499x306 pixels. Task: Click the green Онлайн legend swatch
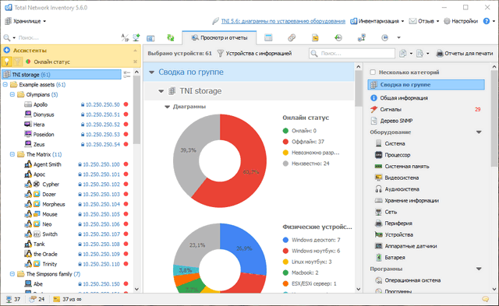(285, 131)
